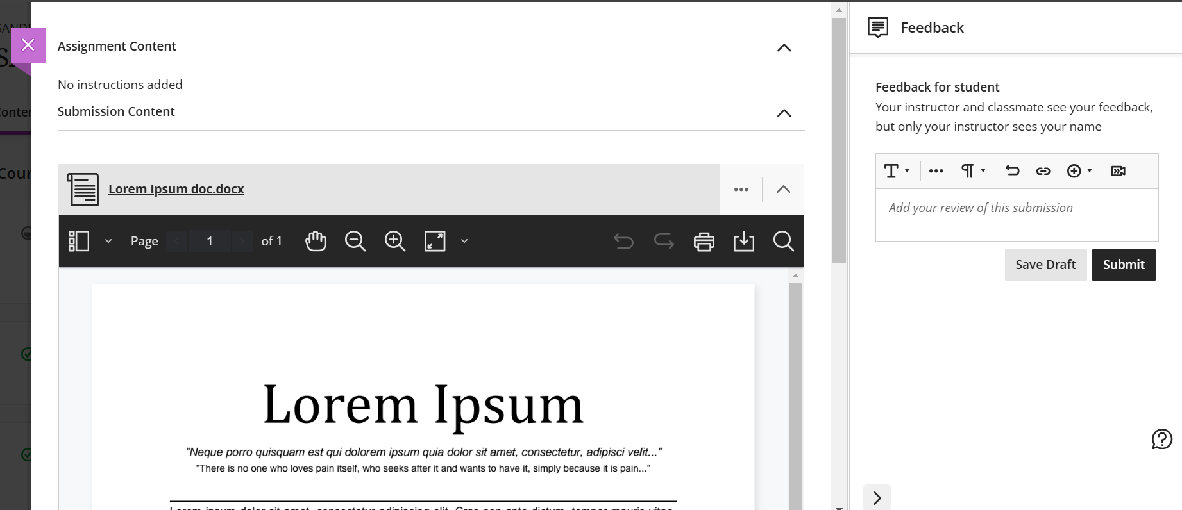Image resolution: width=1182 pixels, height=510 pixels.
Task: Open search in the document viewer
Action: pos(783,241)
